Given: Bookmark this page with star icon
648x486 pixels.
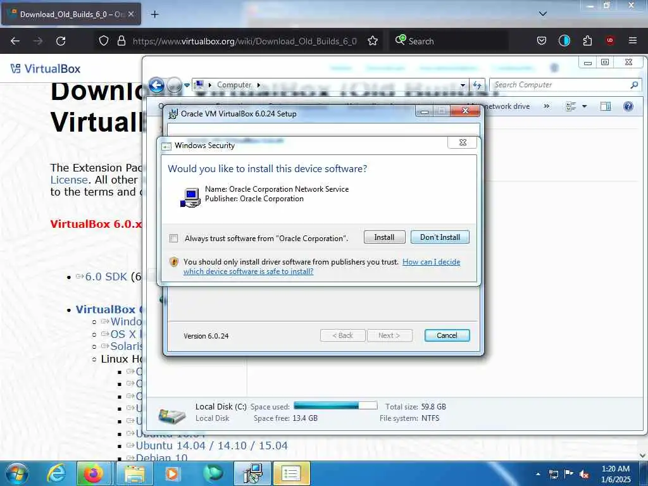Looking at the screenshot, I should click(x=373, y=41).
